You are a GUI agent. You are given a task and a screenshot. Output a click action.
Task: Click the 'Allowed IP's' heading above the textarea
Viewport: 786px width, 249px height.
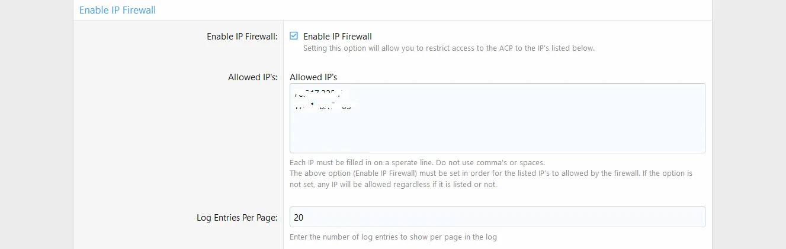(313, 77)
